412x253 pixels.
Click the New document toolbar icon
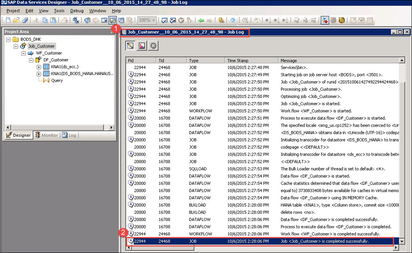[8, 20]
